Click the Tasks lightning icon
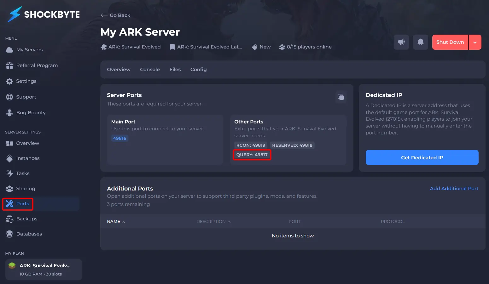This screenshot has width=489, height=284. coord(9,173)
